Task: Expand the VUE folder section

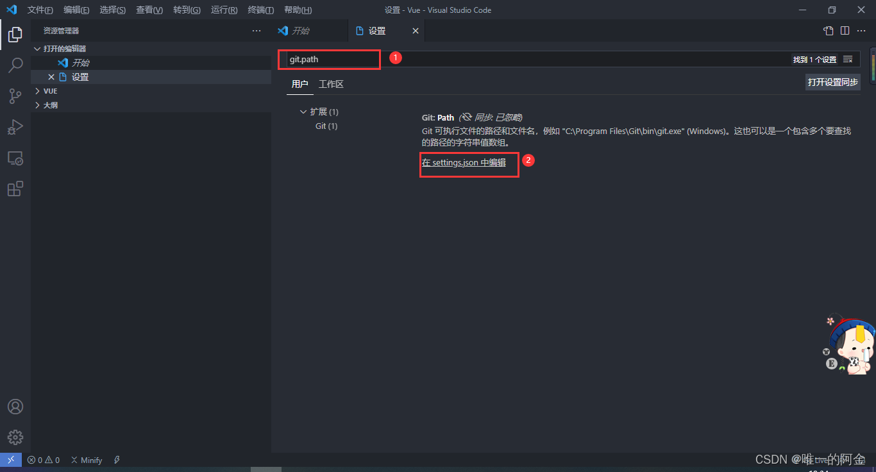Action: click(151, 91)
